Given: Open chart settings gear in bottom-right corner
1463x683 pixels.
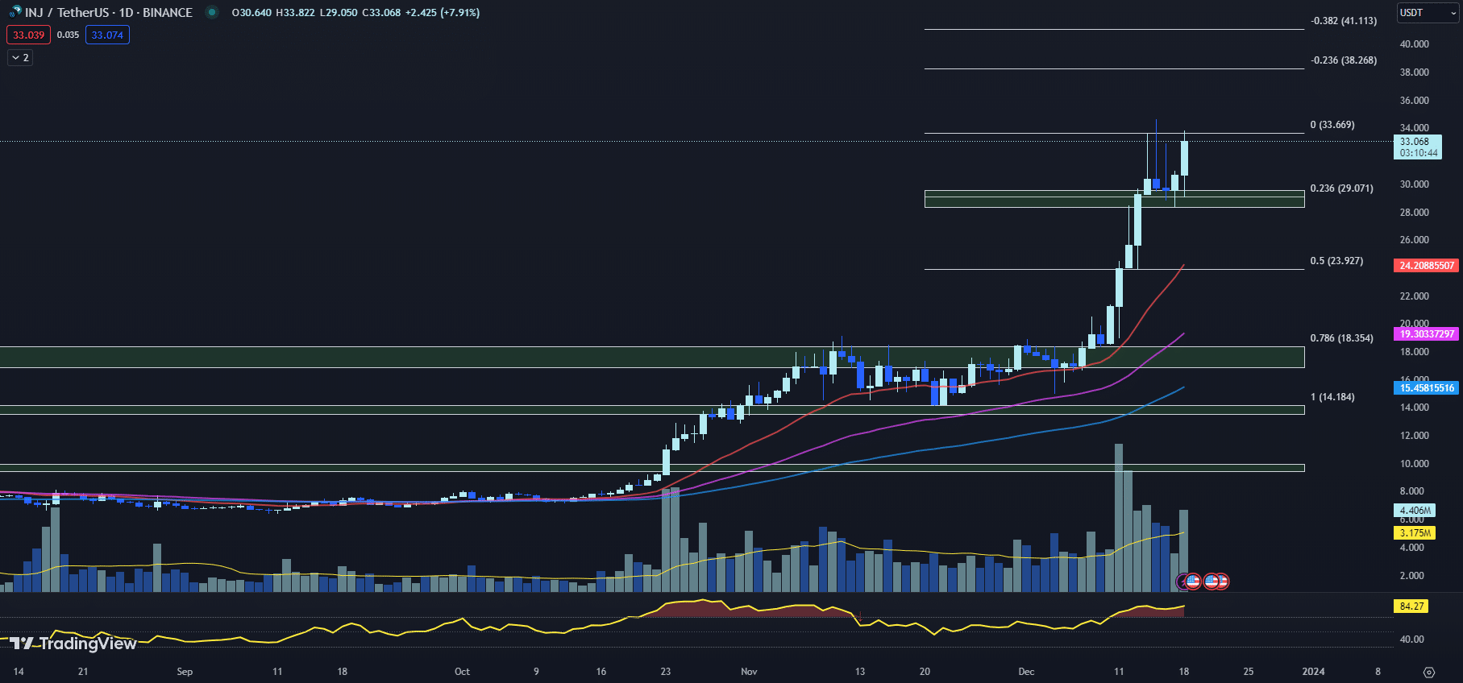Looking at the screenshot, I should [1428, 672].
